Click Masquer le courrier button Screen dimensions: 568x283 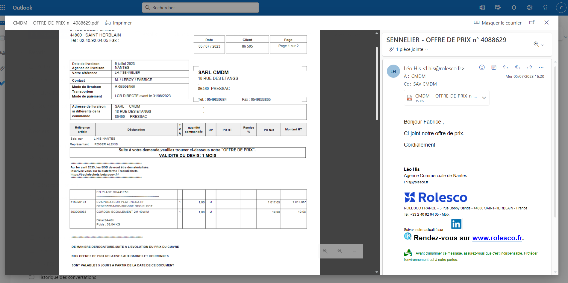click(x=498, y=23)
